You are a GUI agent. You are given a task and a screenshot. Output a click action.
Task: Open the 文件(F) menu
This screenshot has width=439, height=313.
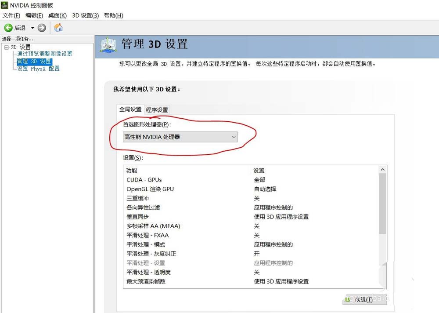(x=11, y=15)
